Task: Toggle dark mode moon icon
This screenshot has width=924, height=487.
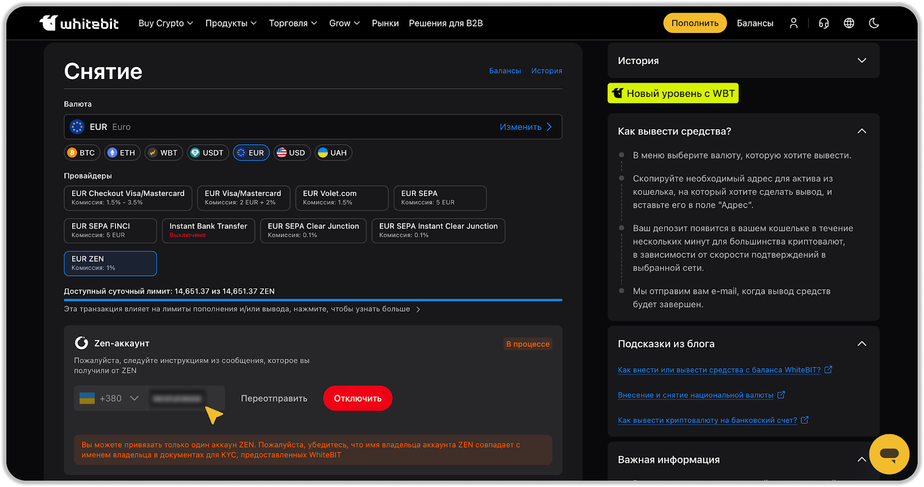Action: [x=874, y=23]
